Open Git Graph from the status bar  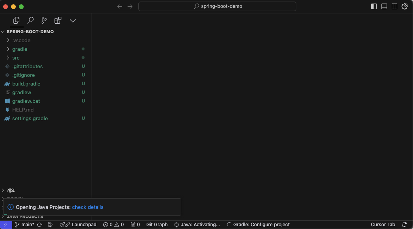(157, 224)
